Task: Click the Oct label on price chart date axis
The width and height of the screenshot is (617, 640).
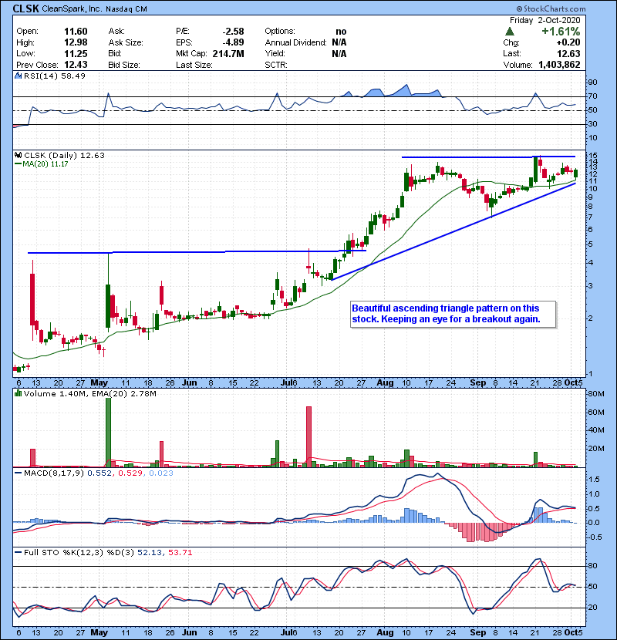Action: click(571, 383)
